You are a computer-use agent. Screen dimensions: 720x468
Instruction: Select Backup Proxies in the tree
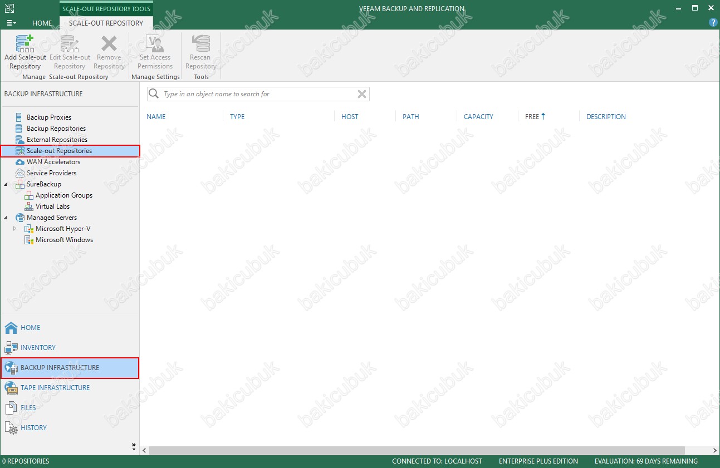[x=49, y=117]
